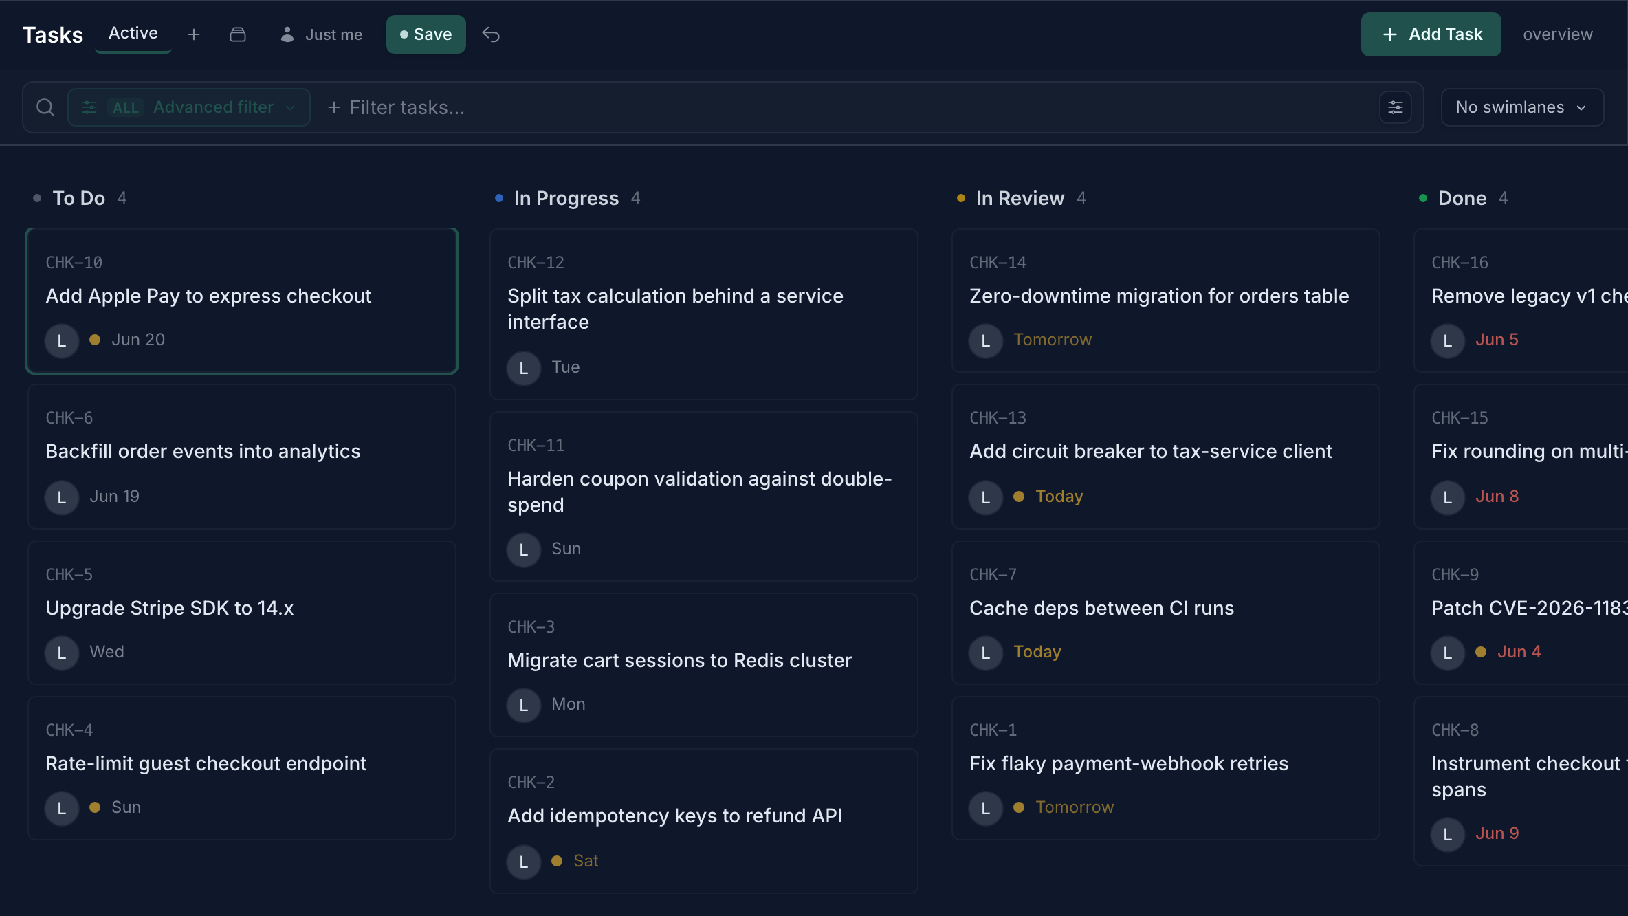Screen dimensions: 1628x916
Task: Click the In Progress column header
Action: [x=566, y=198]
